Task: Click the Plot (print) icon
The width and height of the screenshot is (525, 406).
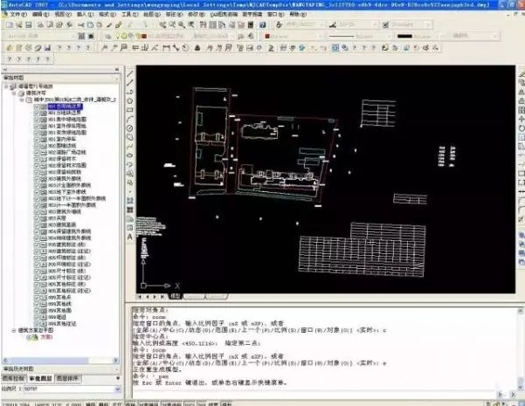Action: pyautogui.click(x=40, y=24)
